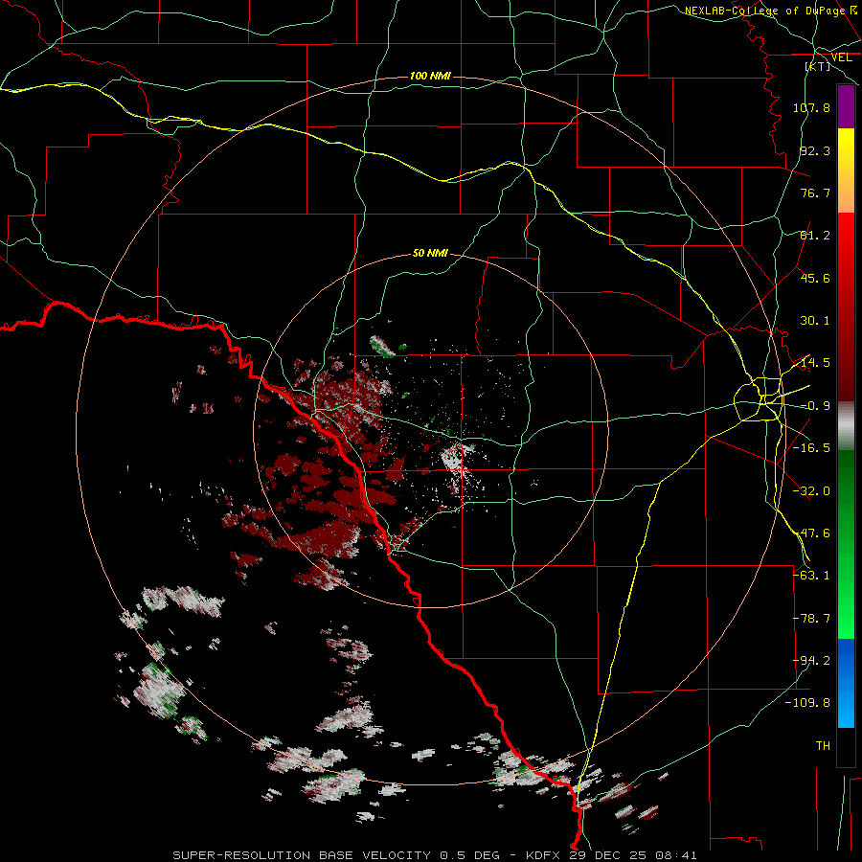Click the red segment of the color bar
Image resolution: width=862 pixels, height=862 pixels.
pyautogui.click(x=846, y=306)
